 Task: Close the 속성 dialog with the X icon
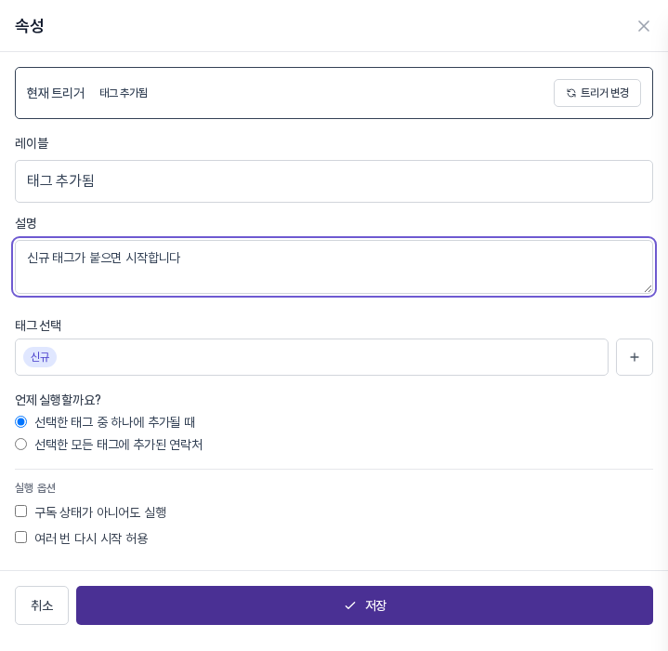[643, 26]
